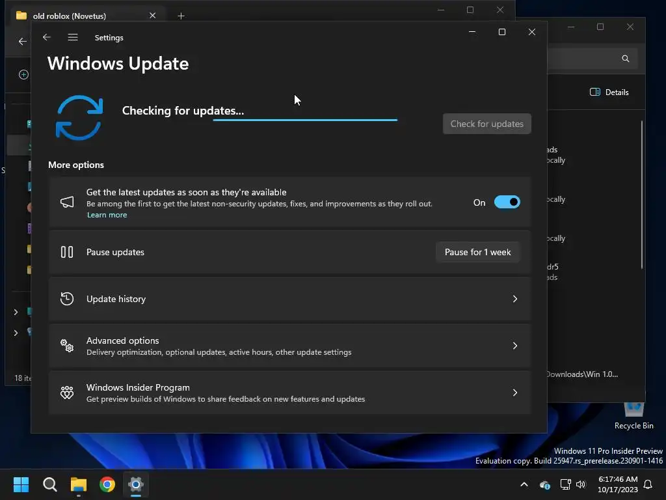Minimize the Settings window
The width and height of the screenshot is (666, 500).
click(x=472, y=32)
